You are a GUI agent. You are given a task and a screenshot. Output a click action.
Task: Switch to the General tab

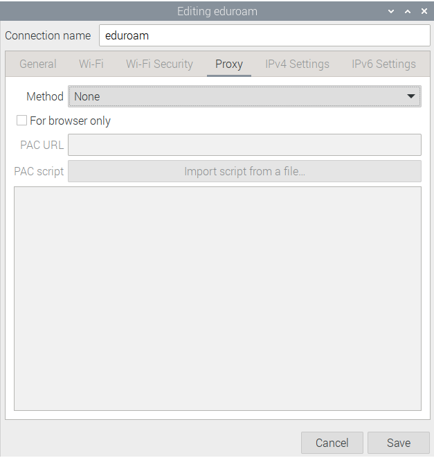coord(38,64)
